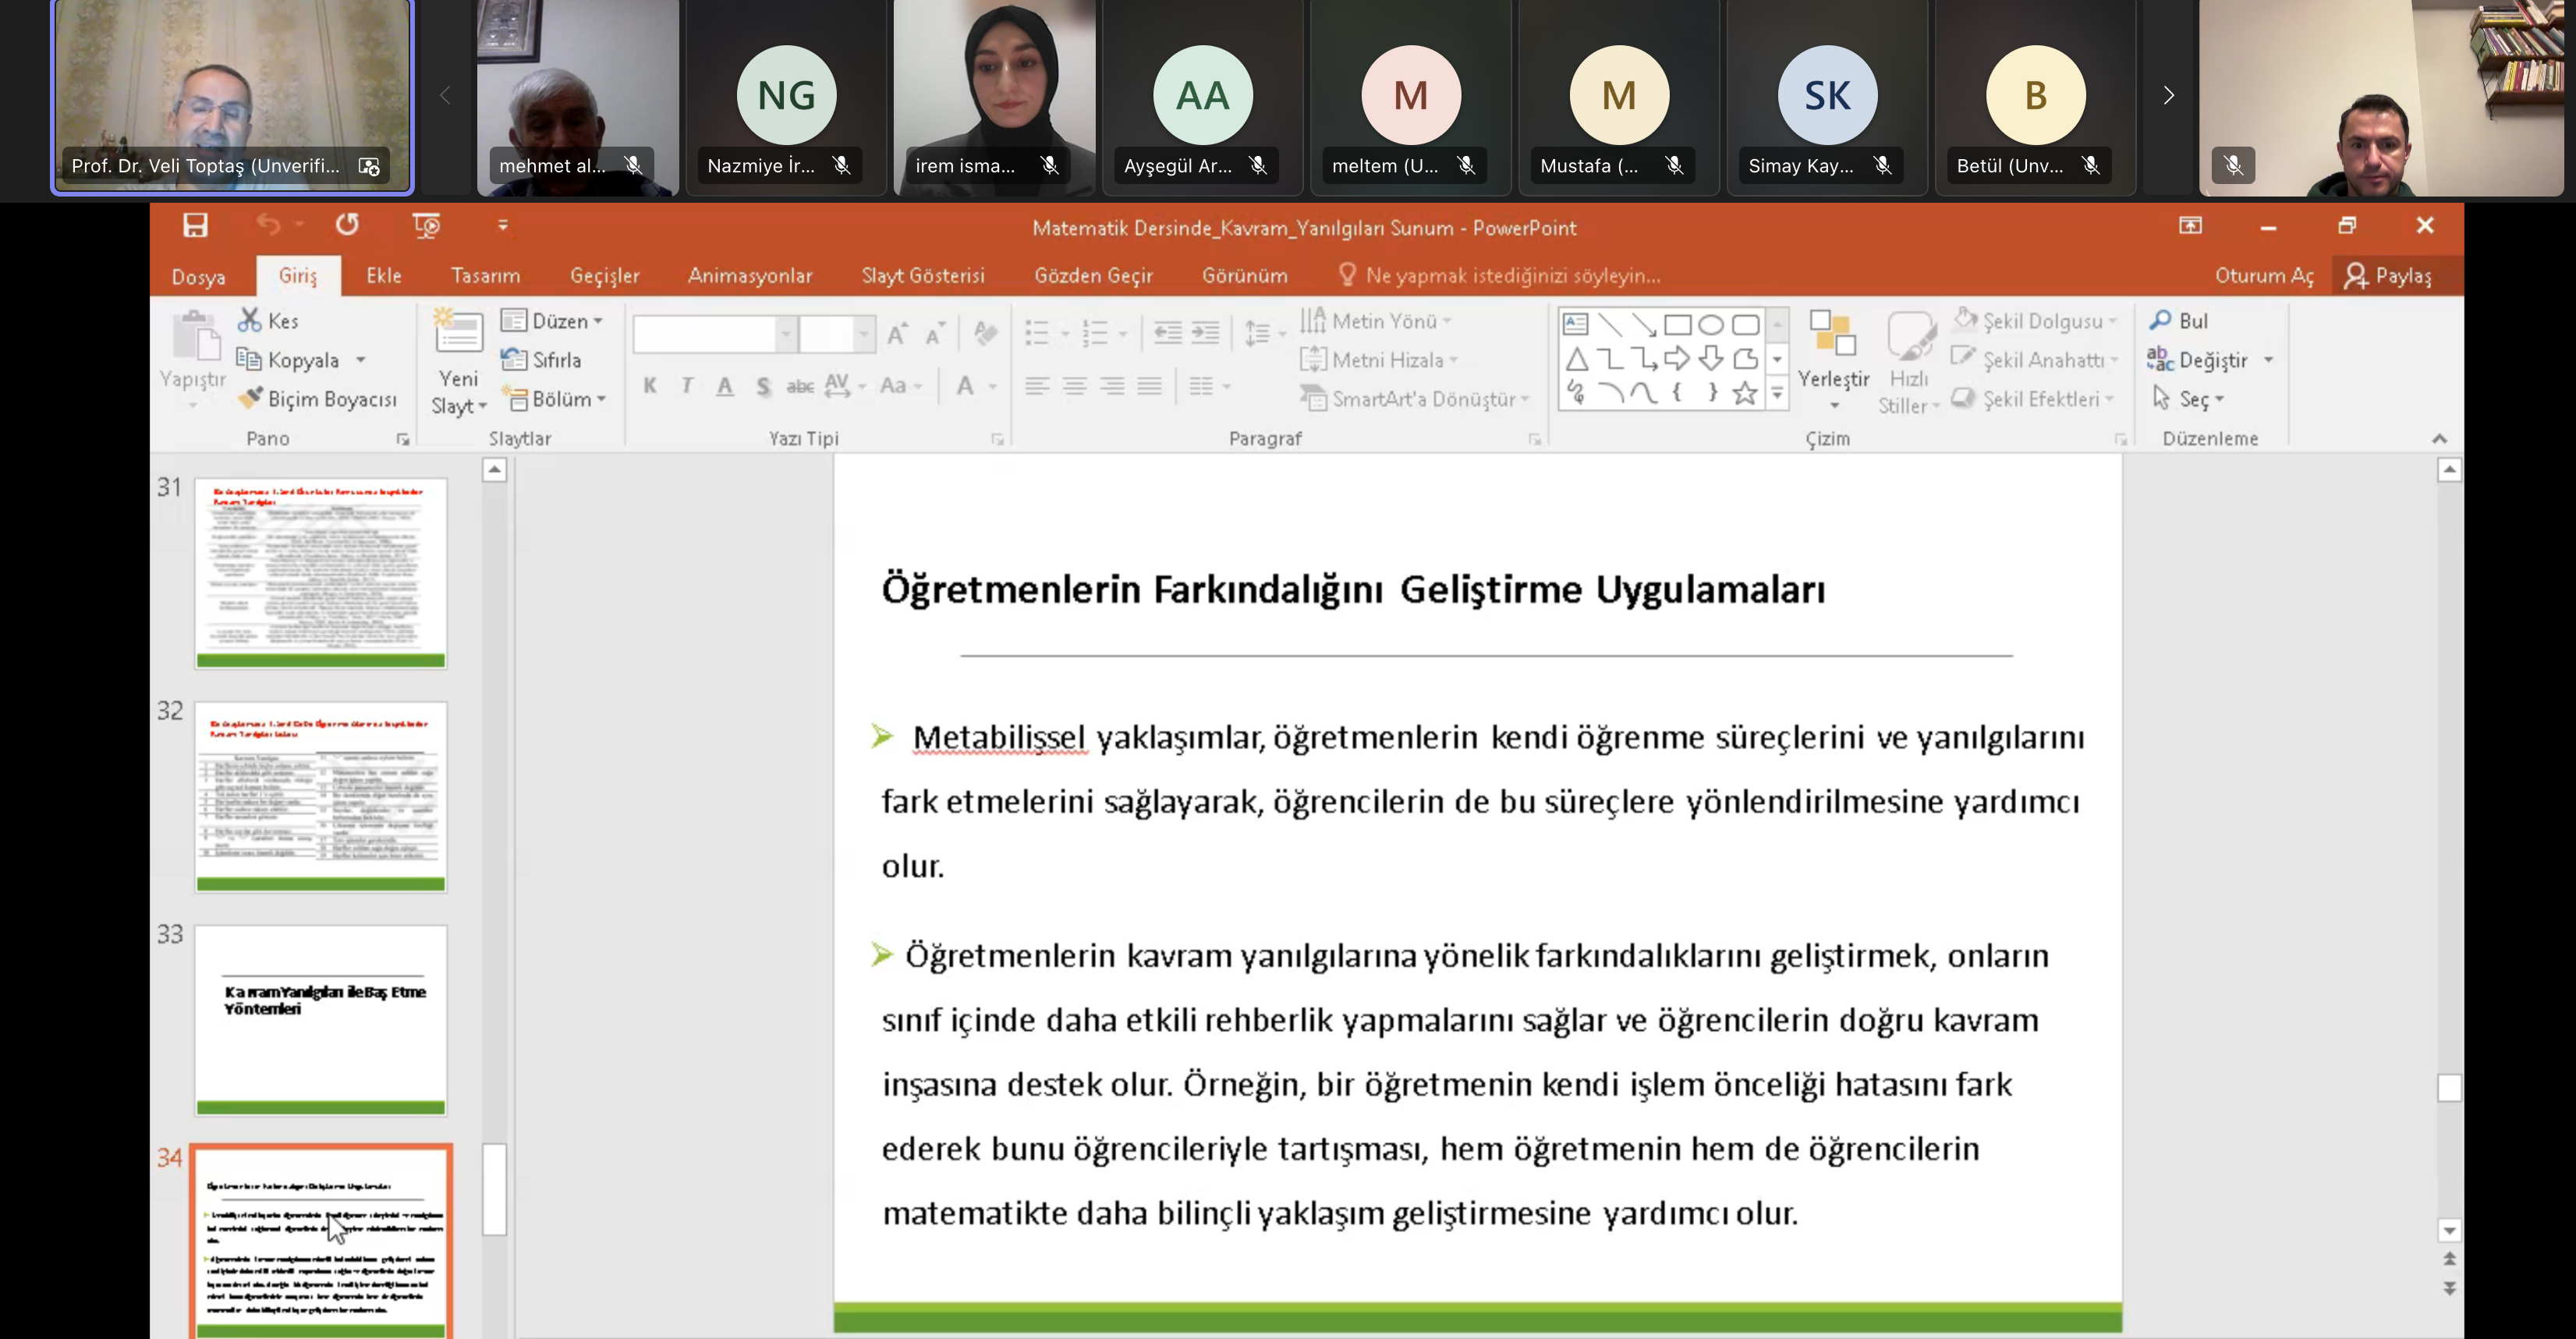Toggle Bold (K) formatting
2576x1339 pixels.
[x=650, y=386]
